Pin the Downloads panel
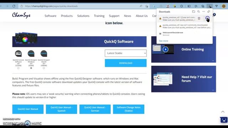 [x=209, y=11]
